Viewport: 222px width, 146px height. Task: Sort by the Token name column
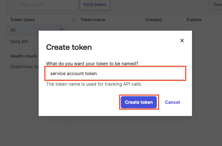tap(93, 19)
